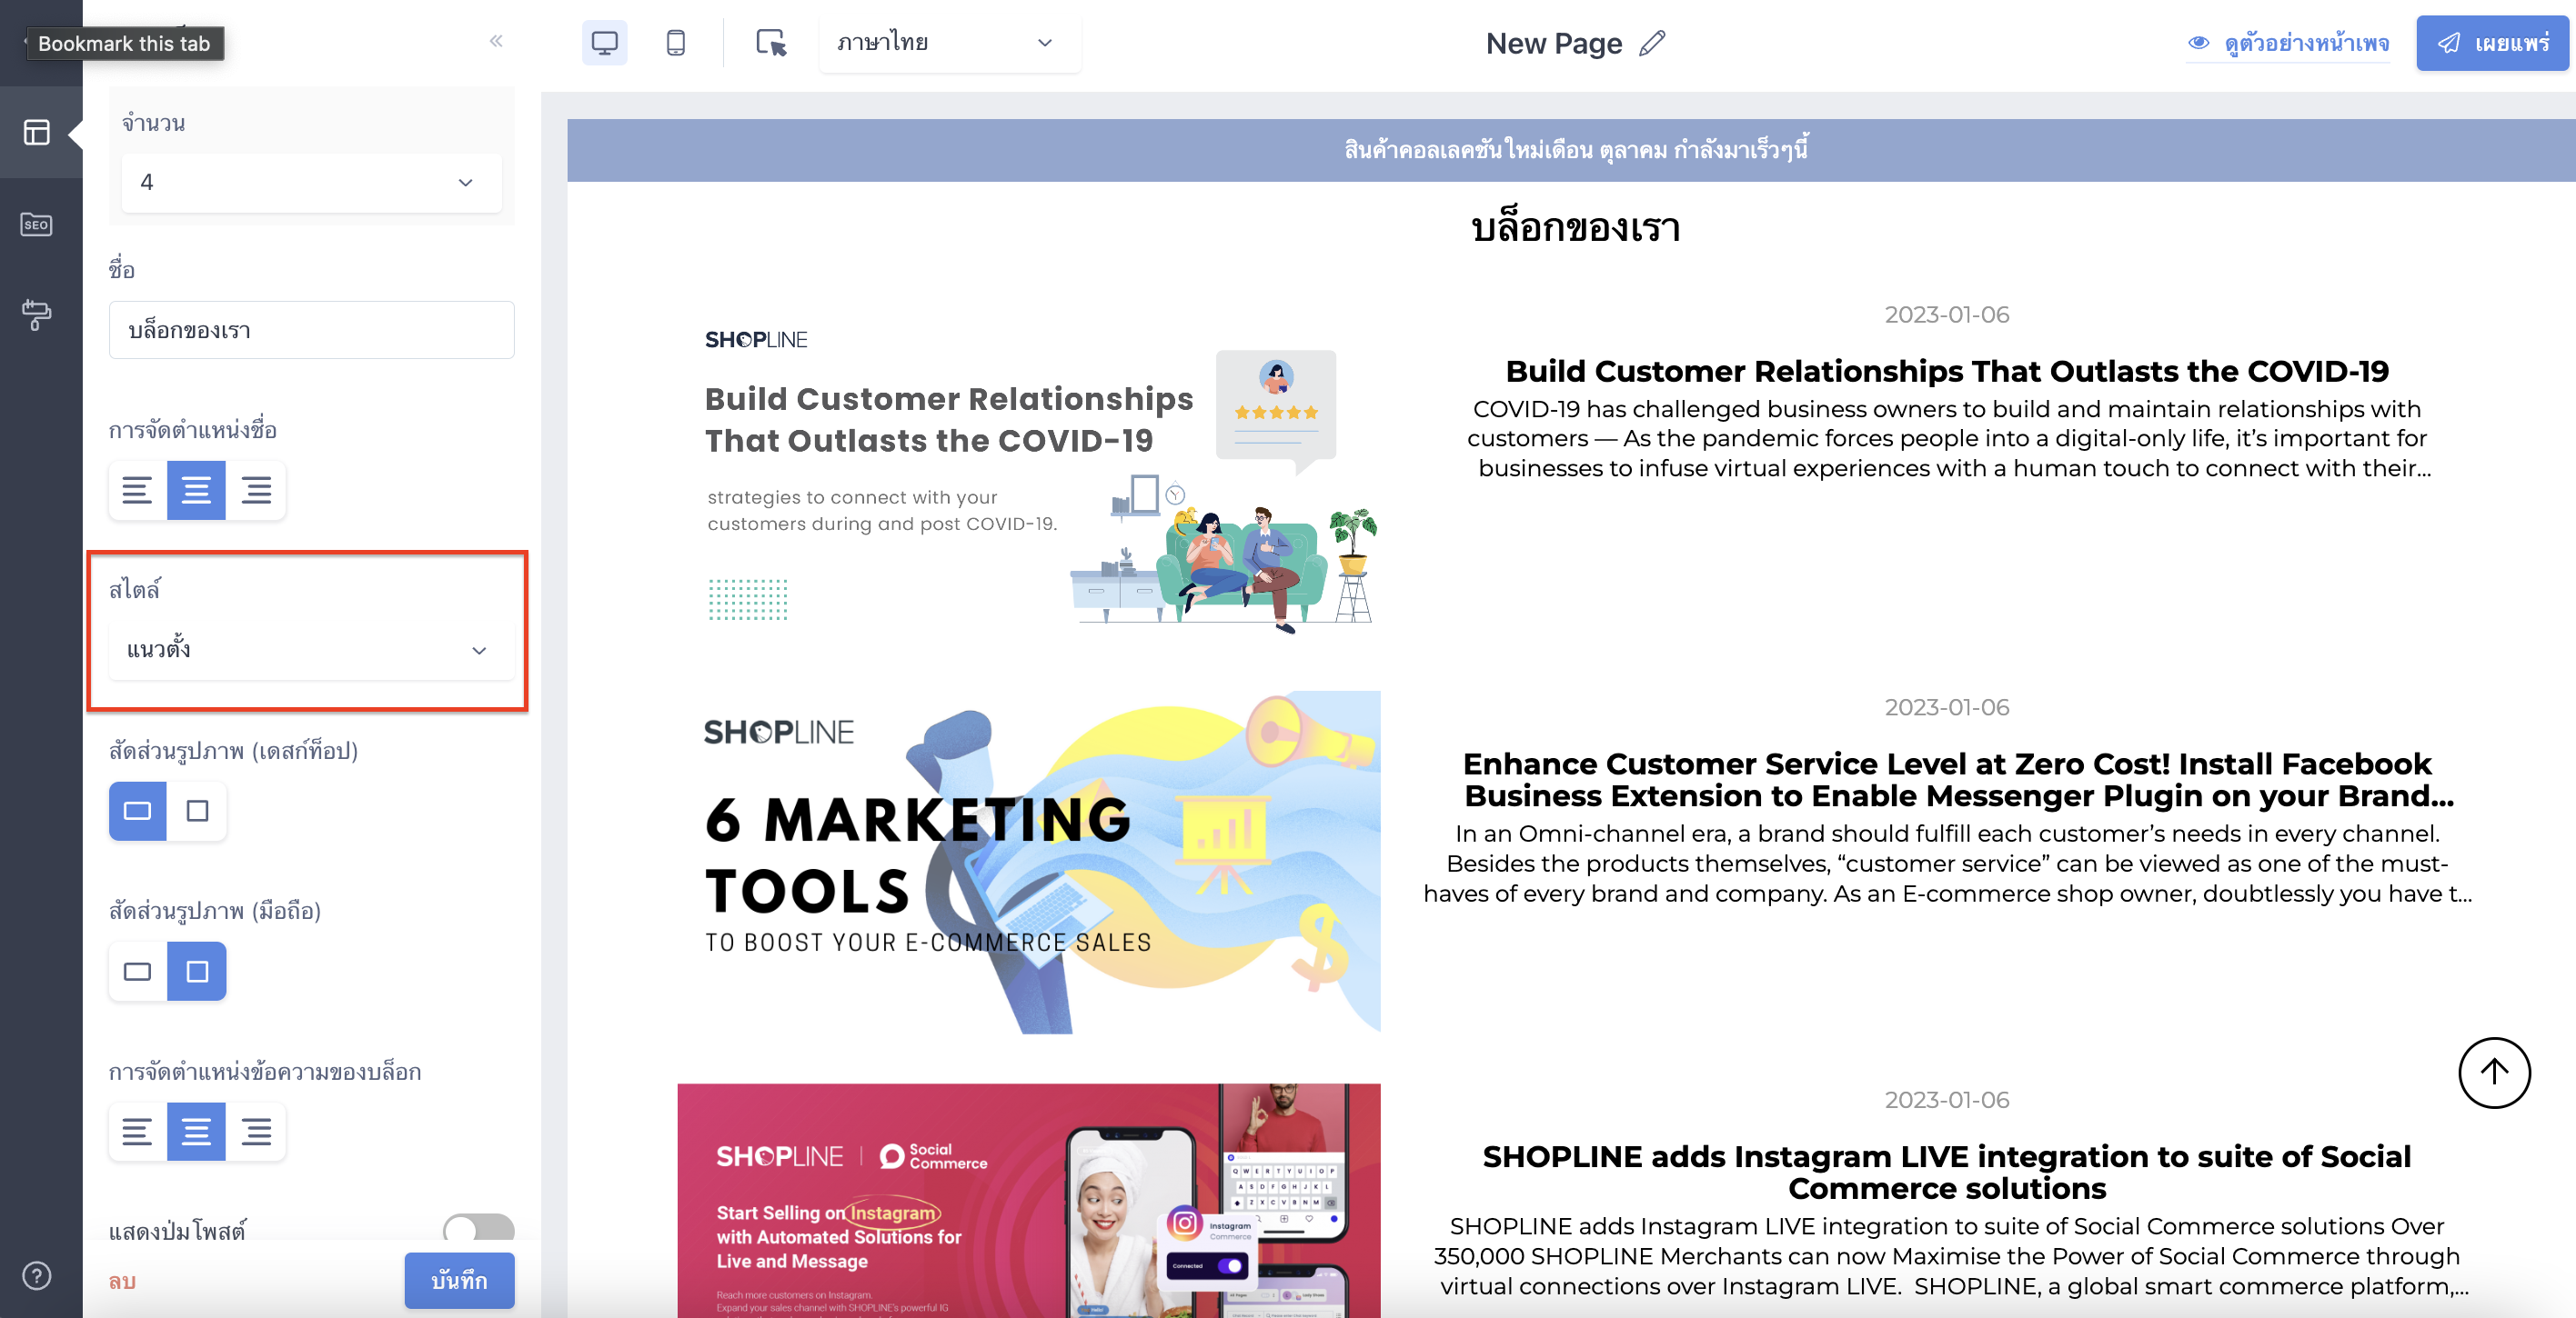This screenshot has width=2576, height=1318.
Task: Click the การจัดตำแหน่งชื่อ label
Action: (193, 431)
